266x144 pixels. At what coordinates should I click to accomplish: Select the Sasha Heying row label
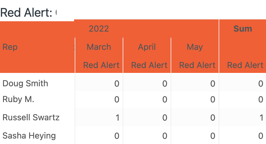[x=29, y=135]
